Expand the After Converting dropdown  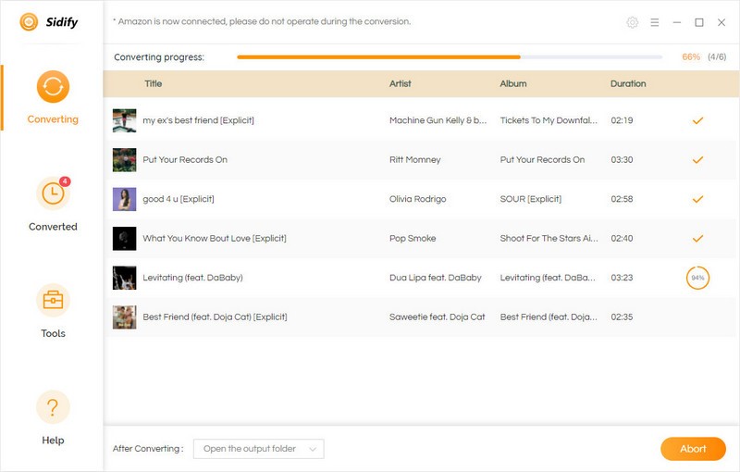tap(258, 449)
